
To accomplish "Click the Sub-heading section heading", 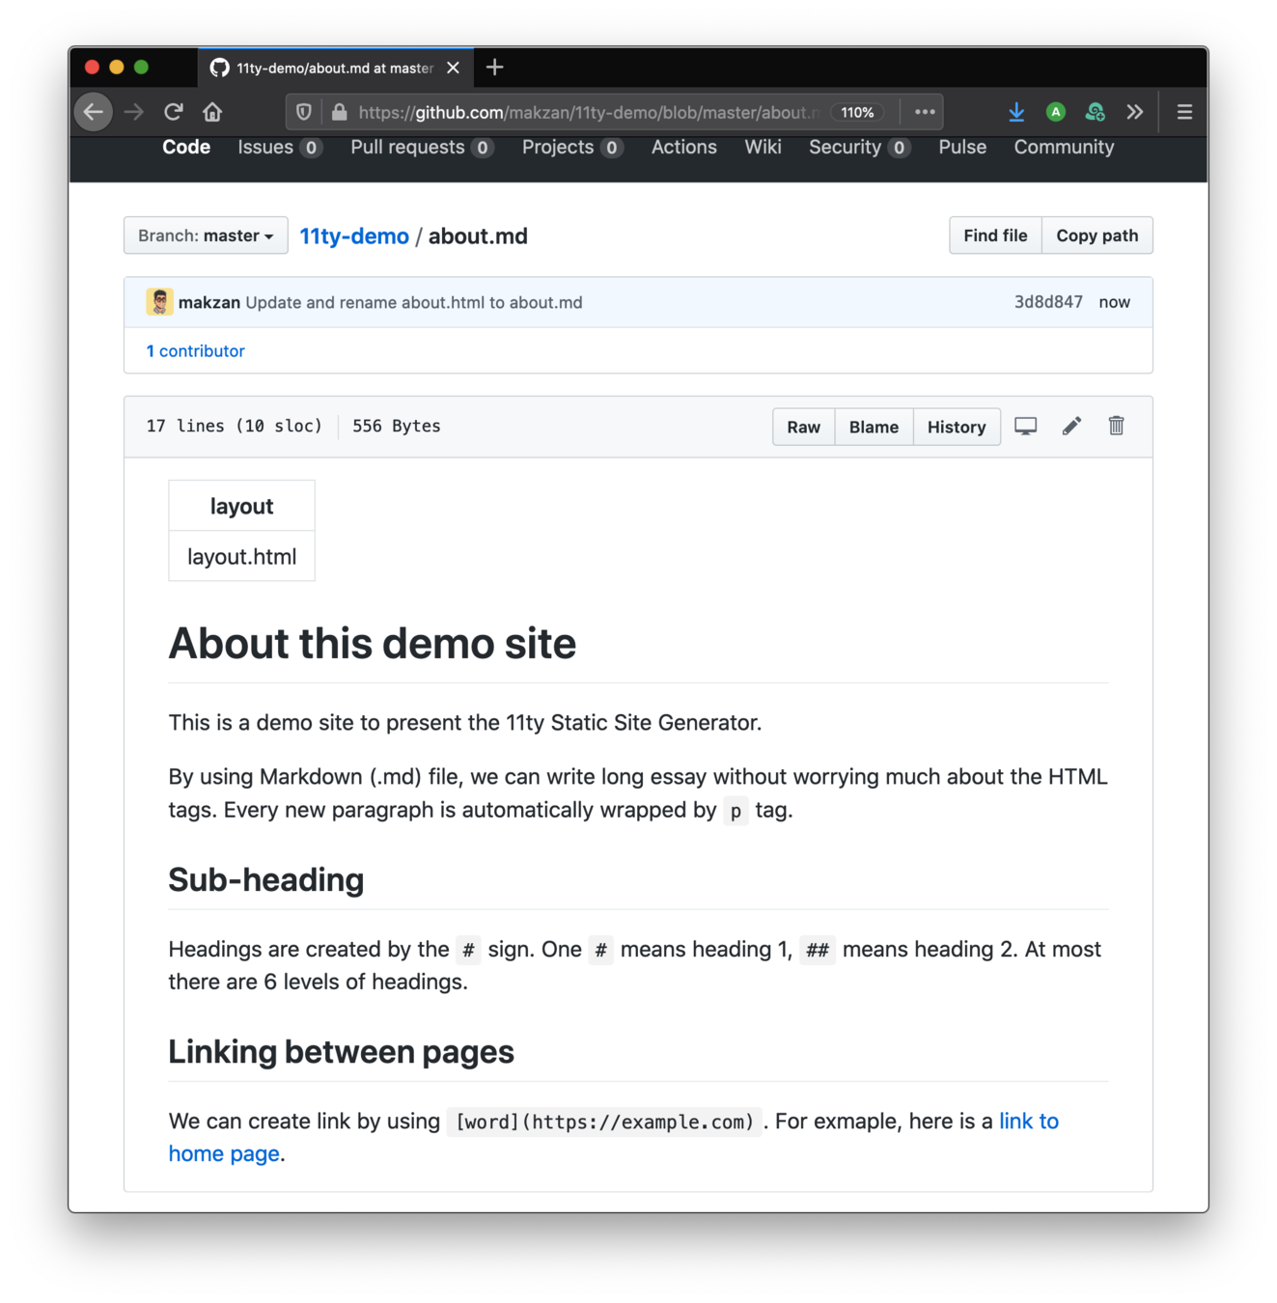I will pyautogui.click(x=266, y=879).
